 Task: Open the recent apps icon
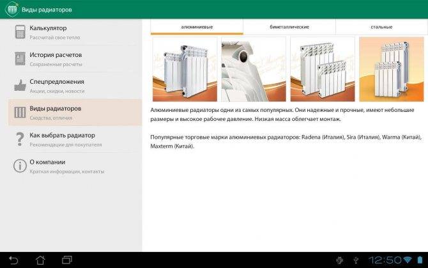tap(67, 260)
